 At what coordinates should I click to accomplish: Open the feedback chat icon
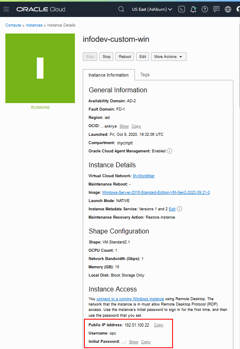(x=216, y=9)
